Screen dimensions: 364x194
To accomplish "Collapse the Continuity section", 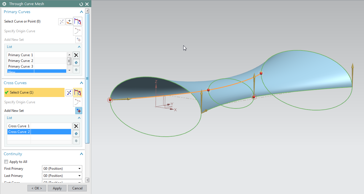I will [81, 154].
